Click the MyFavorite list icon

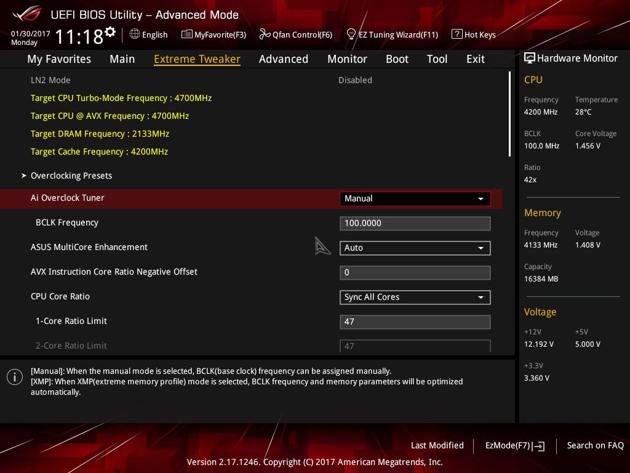tap(187, 34)
